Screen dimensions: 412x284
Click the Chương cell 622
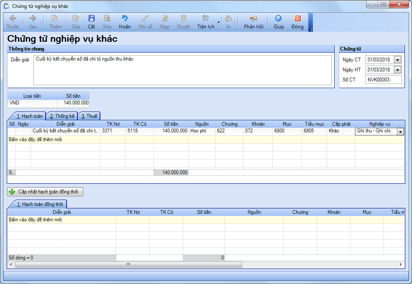tap(229, 131)
